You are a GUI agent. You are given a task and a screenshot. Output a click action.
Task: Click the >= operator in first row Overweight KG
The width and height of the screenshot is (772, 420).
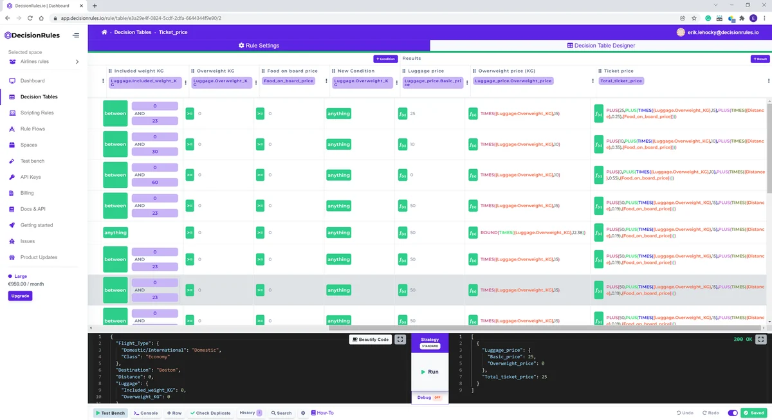[x=190, y=113]
